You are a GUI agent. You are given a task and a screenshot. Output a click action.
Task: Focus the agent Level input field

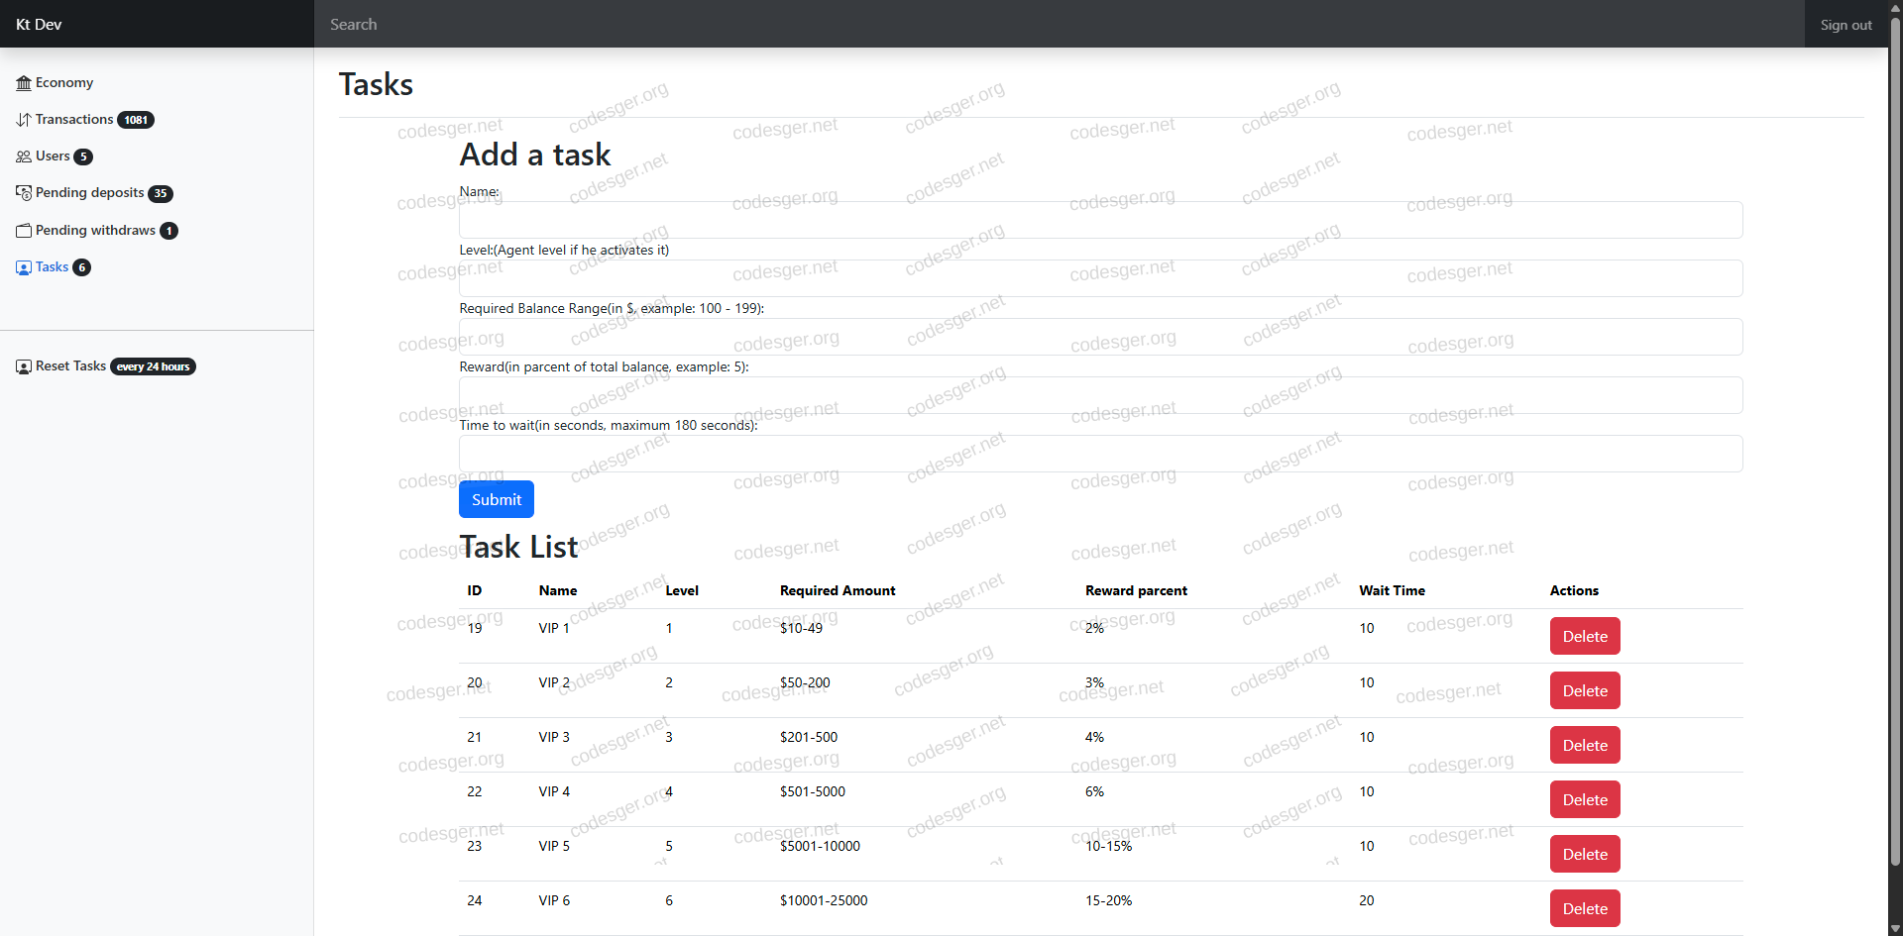tap(1100, 278)
